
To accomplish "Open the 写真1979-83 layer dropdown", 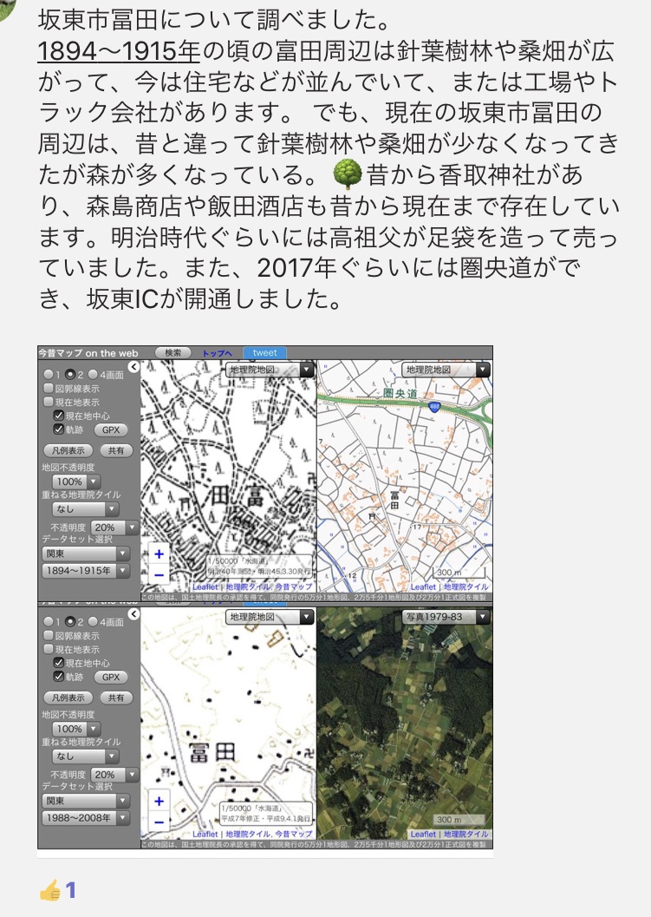I will [x=446, y=617].
